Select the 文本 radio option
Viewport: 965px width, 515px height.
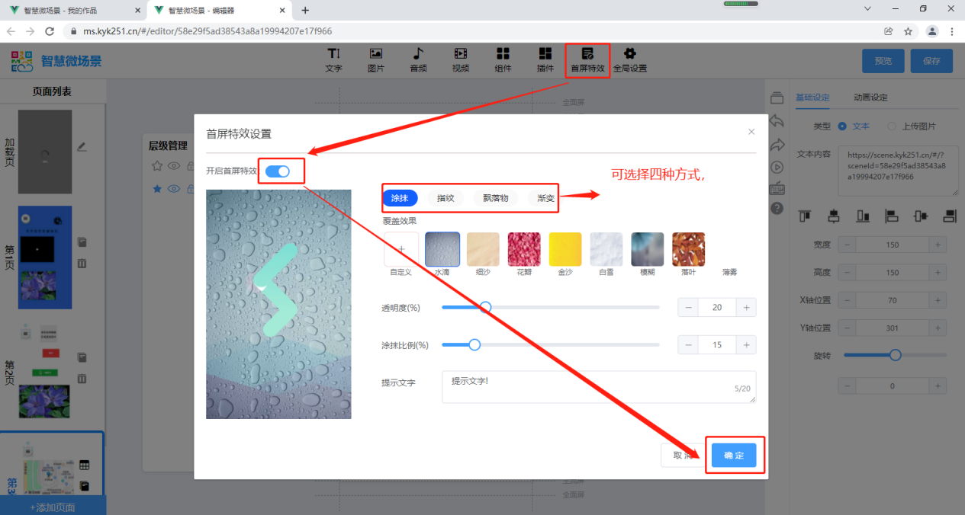pyautogui.click(x=842, y=126)
